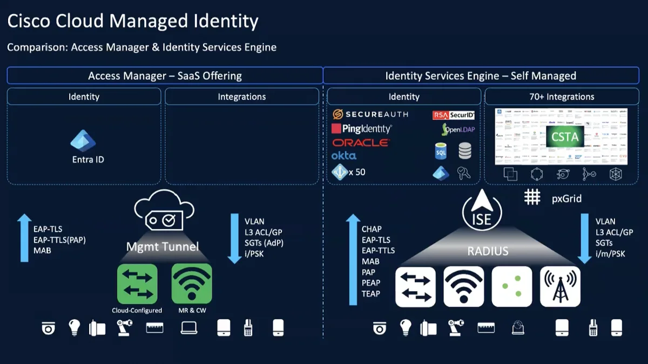This screenshot has width=648, height=364.
Task: Click the CHAP protocol text
Action: [373, 229]
